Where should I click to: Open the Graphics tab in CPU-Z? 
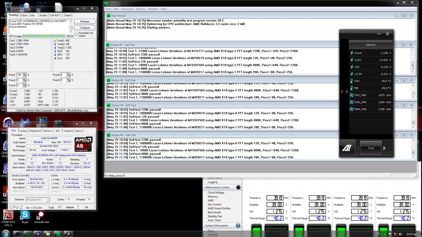pyautogui.click(x=68, y=131)
